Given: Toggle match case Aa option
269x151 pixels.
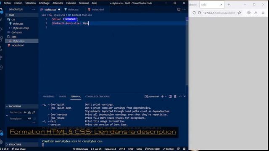Looking at the screenshot, I should tap(25, 112).
